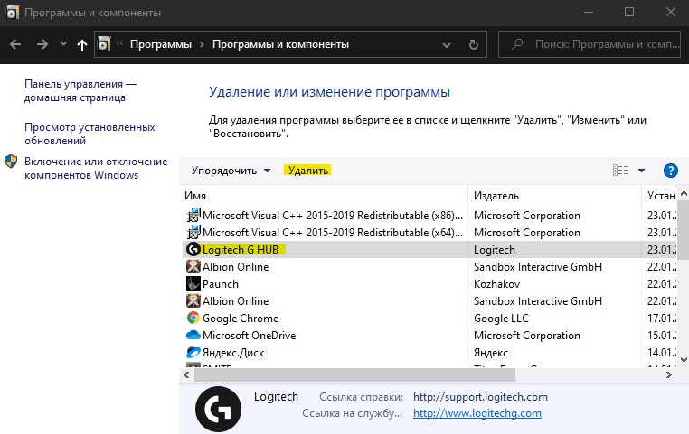The width and height of the screenshot is (689, 434).
Task: Go back with the left arrow button
Action: tap(15, 44)
